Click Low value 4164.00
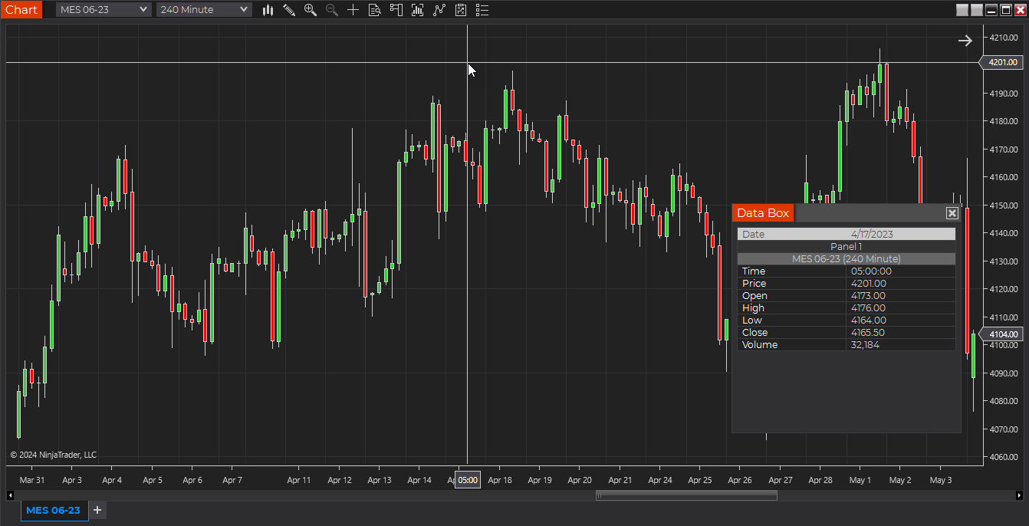Screen dimensions: 1029x526 (x=868, y=320)
